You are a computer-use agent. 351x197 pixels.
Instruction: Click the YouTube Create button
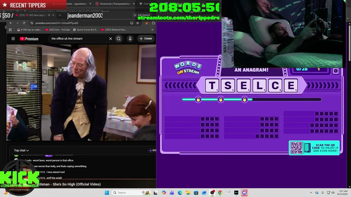pyautogui.click(x=145, y=39)
